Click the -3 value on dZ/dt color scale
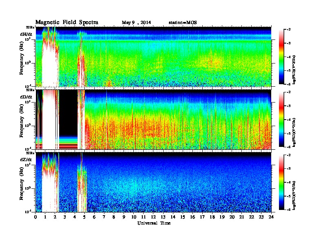 [289, 168]
